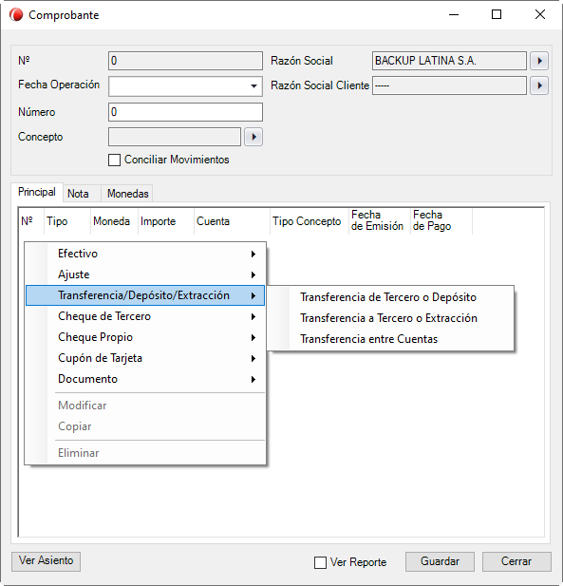Open the Concepto lookup arrow button
This screenshot has height=586, width=563.
[x=253, y=137]
